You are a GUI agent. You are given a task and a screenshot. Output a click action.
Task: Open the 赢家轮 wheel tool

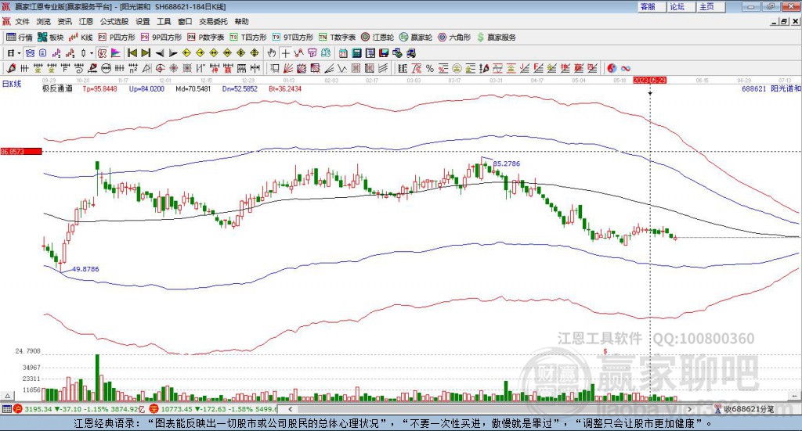(x=416, y=38)
